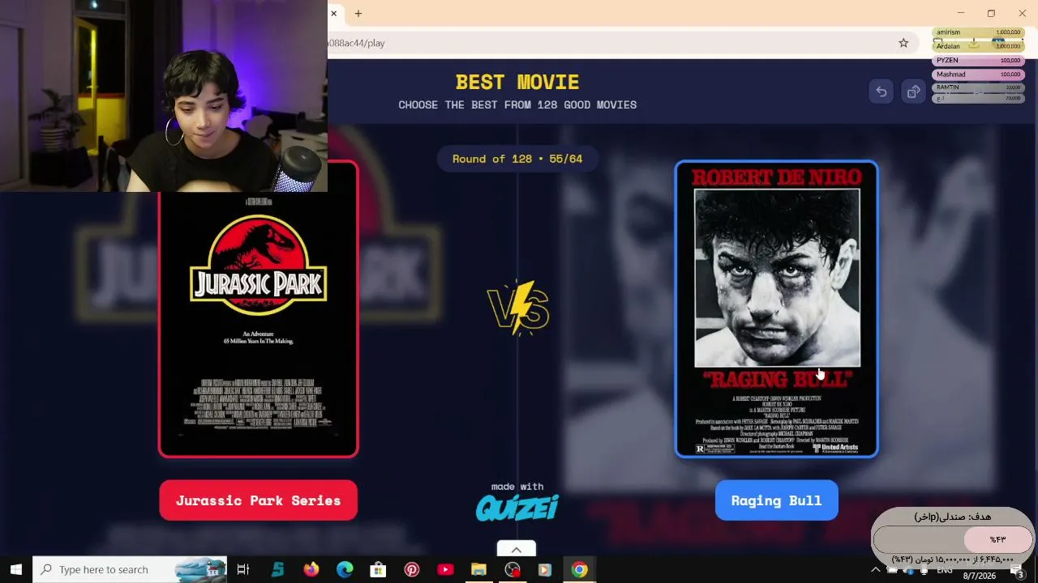
Task: Close the current browser tab
Action: click(333, 14)
